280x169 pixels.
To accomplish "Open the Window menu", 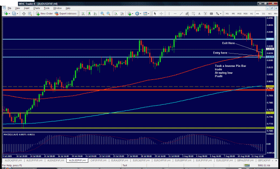I will click(57, 8).
